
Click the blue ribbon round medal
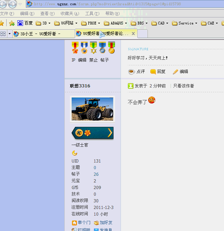[x=102, y=48]
